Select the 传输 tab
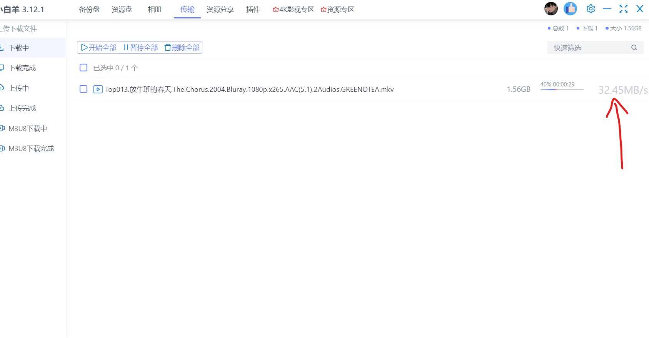The image size is (649, 338). [x=187, y=10]
